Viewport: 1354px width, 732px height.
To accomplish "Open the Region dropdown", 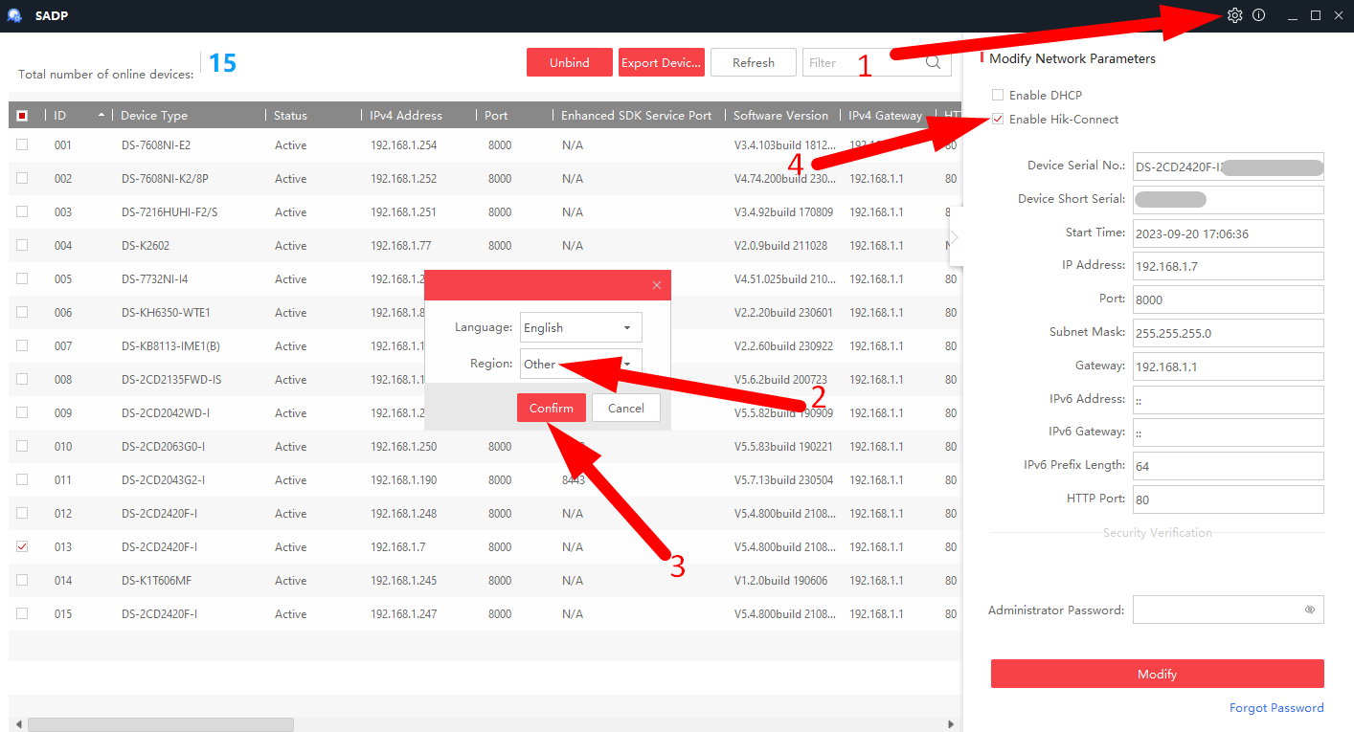I will 580,364.
